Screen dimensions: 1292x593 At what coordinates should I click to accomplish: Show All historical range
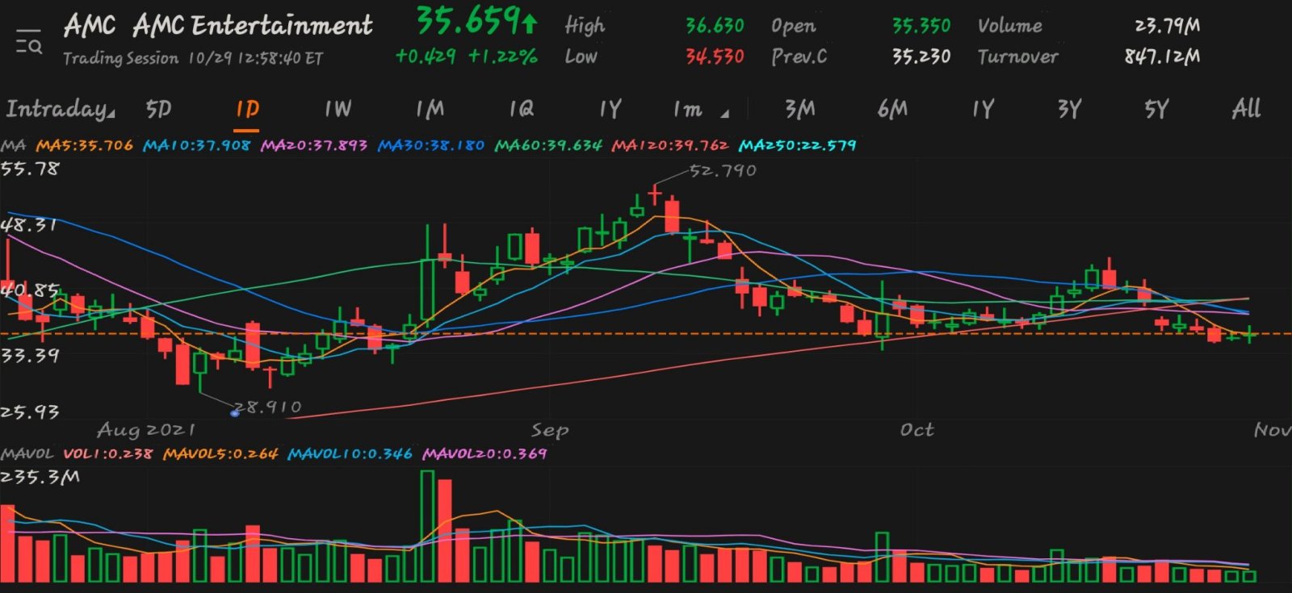1246,108
